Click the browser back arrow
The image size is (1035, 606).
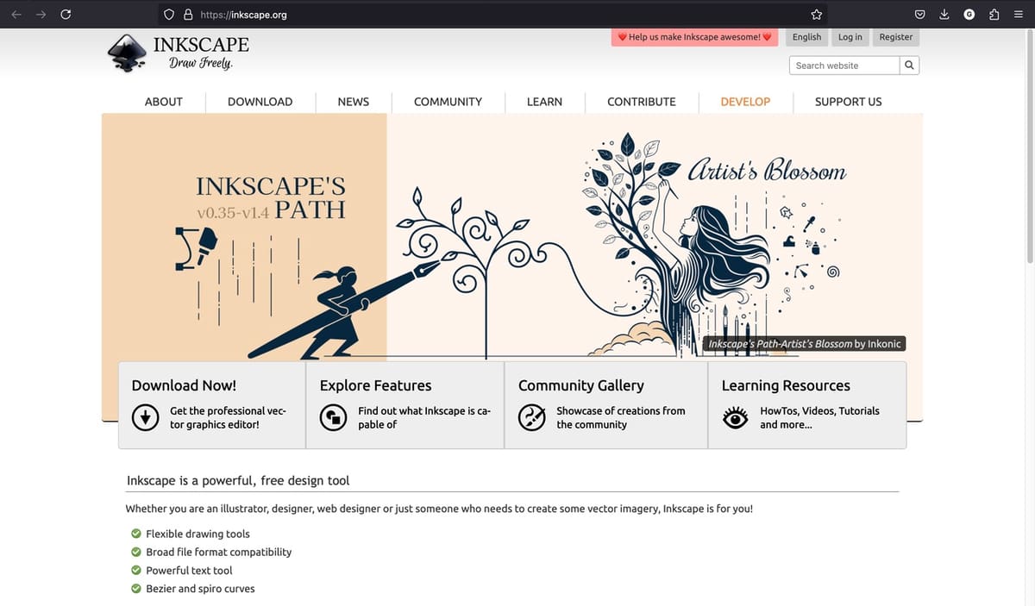tap(16, 14)
